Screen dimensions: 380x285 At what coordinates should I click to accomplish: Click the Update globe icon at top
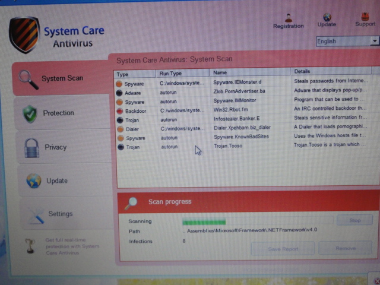coord(327,17)
